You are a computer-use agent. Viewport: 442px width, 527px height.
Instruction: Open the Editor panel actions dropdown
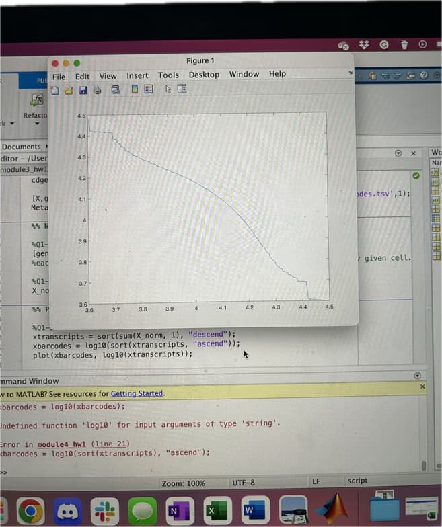pos(398,153)
